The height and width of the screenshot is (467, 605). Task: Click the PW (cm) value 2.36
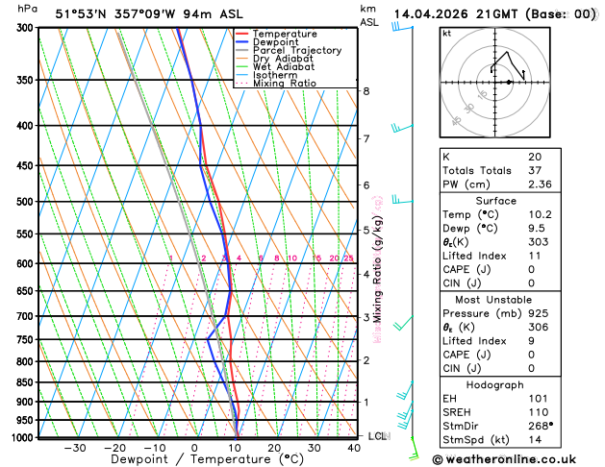(x=540, y=184)
